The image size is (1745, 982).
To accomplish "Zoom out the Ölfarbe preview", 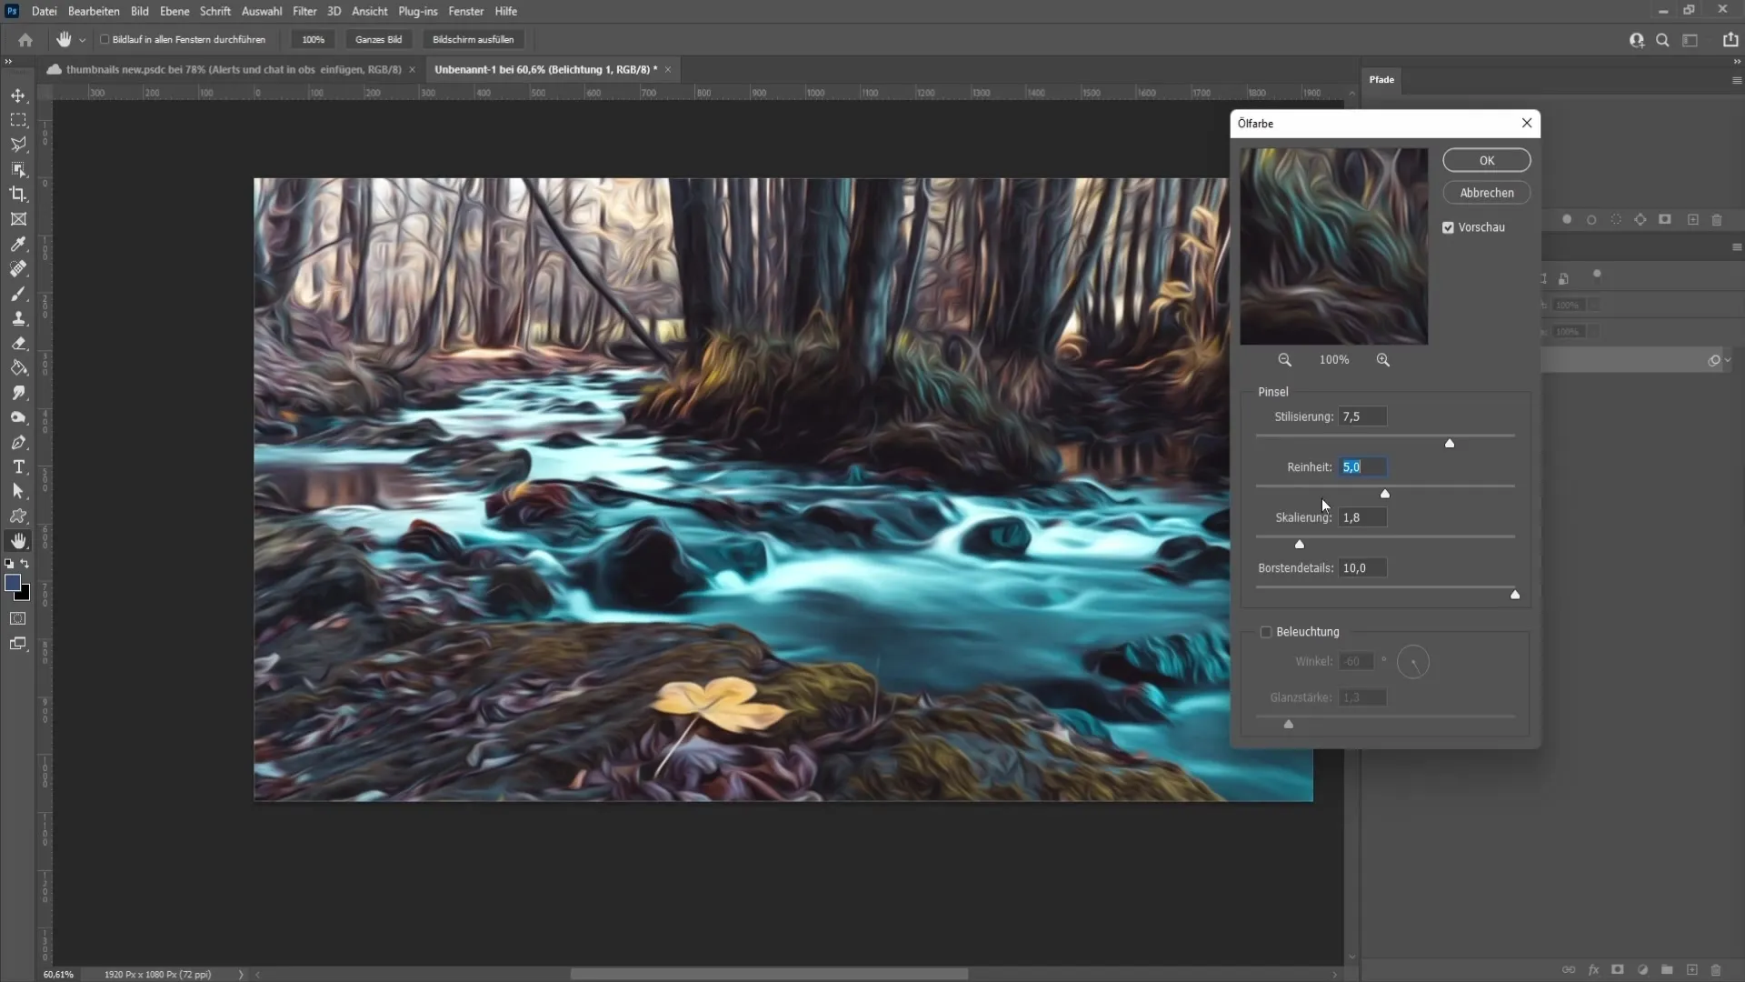I will coord(1284,360).
